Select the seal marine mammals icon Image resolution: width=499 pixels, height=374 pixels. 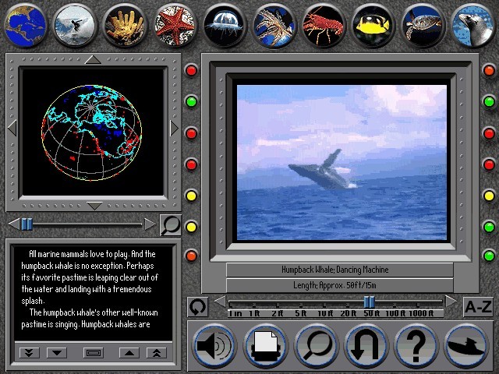point(472,26)
